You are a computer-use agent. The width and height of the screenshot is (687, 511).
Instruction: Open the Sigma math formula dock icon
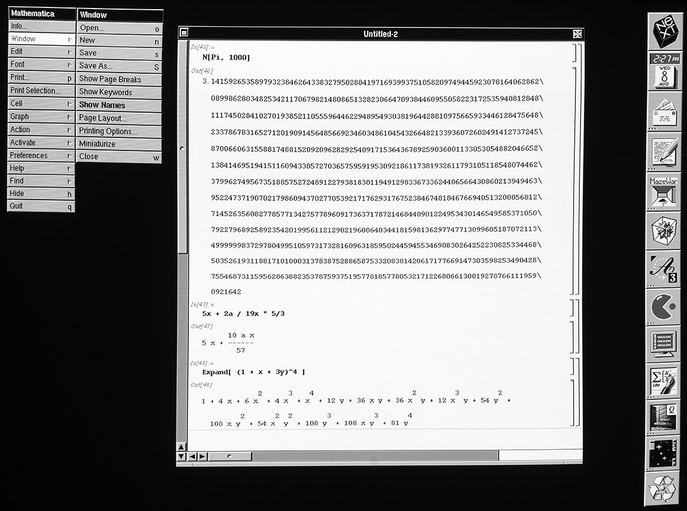point(664,381)
